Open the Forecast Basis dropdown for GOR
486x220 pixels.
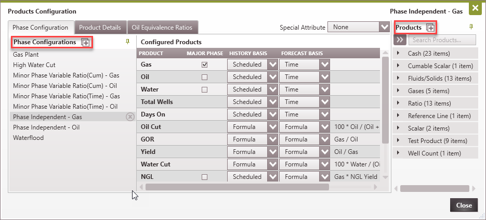[x=325, y=139]
